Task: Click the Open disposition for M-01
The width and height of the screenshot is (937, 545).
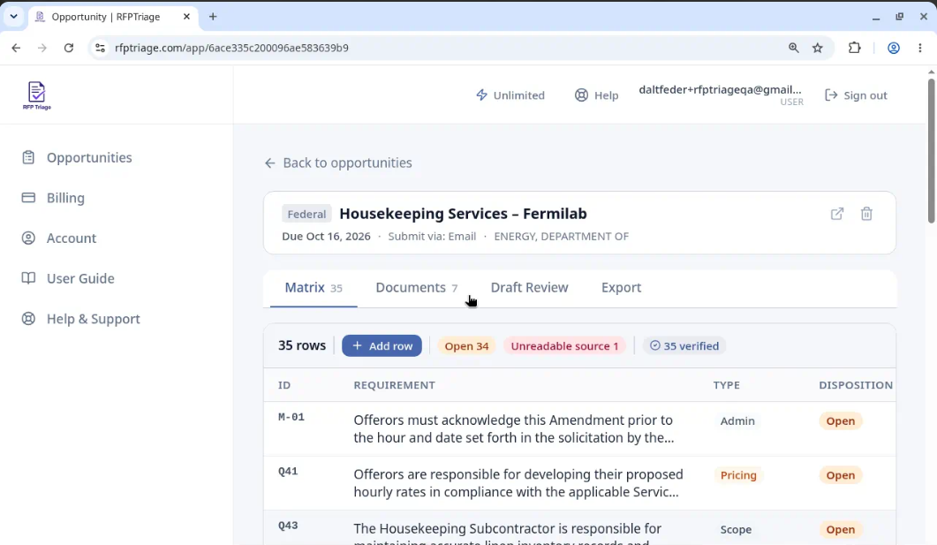Action: (x=840, y=420)
